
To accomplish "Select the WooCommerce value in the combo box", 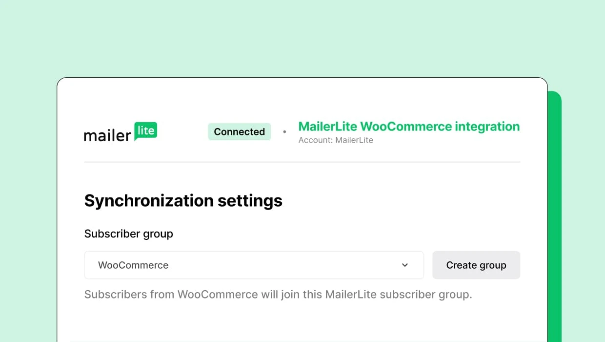I will point(133,265).
